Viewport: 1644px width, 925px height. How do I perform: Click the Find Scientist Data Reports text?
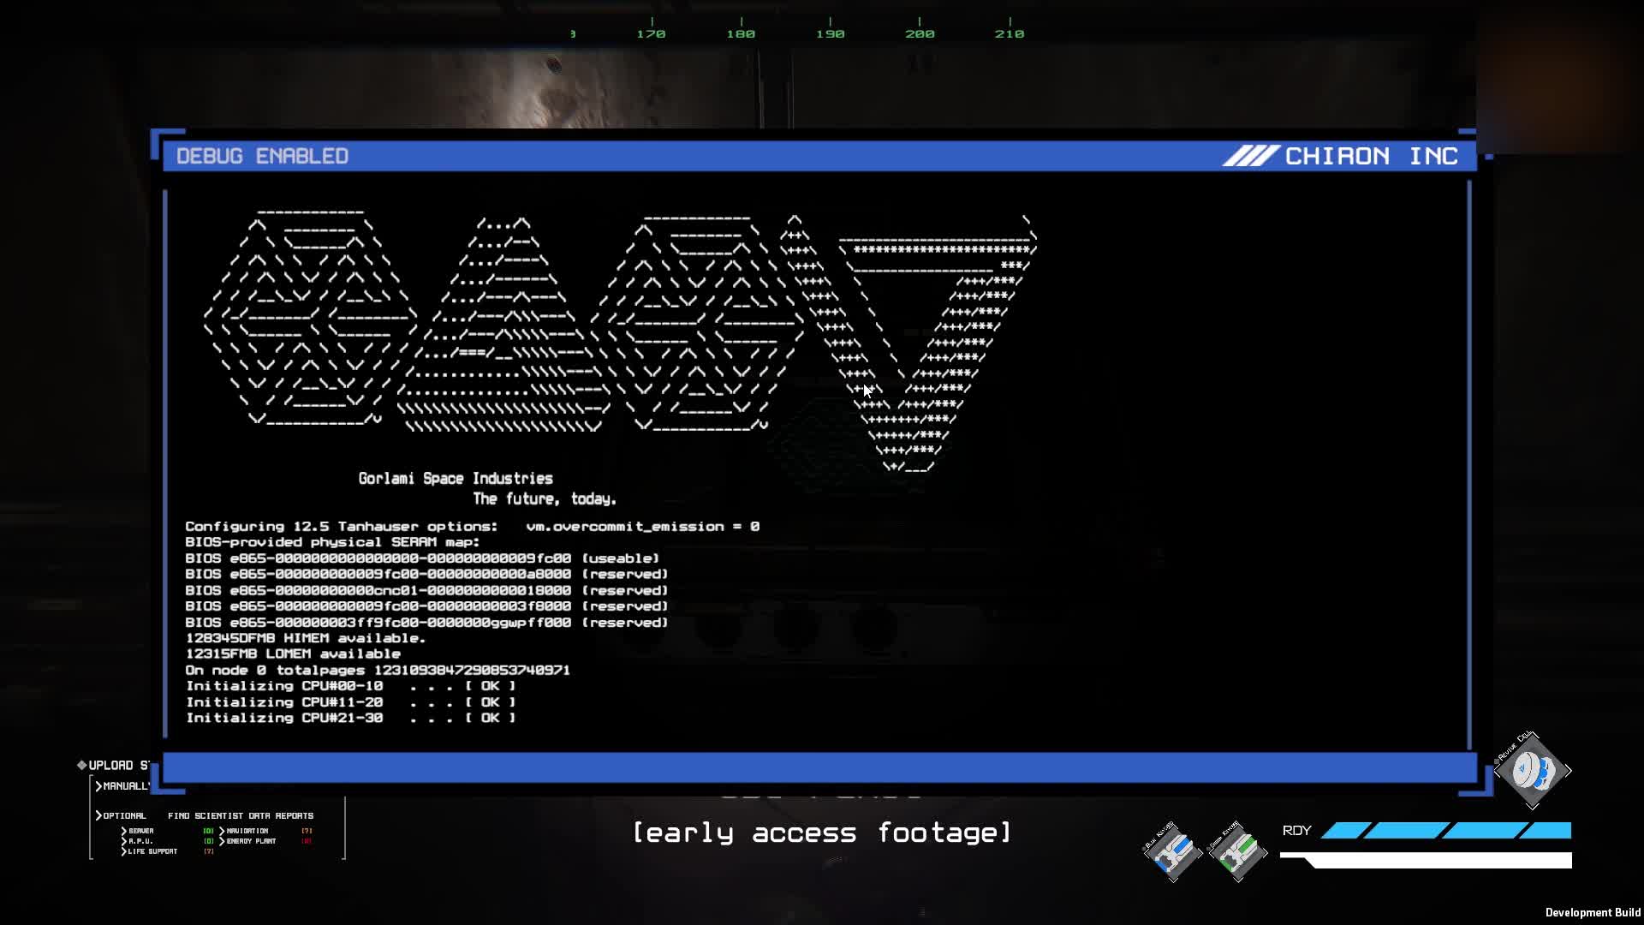[241, 815]
